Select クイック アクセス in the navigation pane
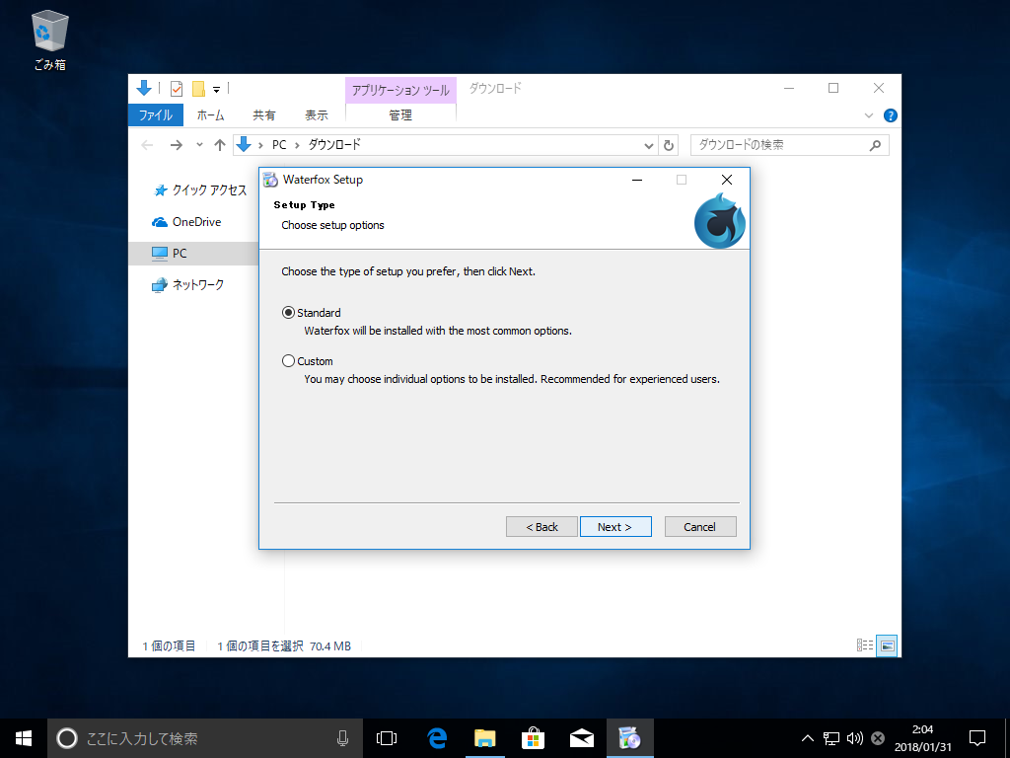This screenshot has width=1010, height=758. click(x=200, y=190)
